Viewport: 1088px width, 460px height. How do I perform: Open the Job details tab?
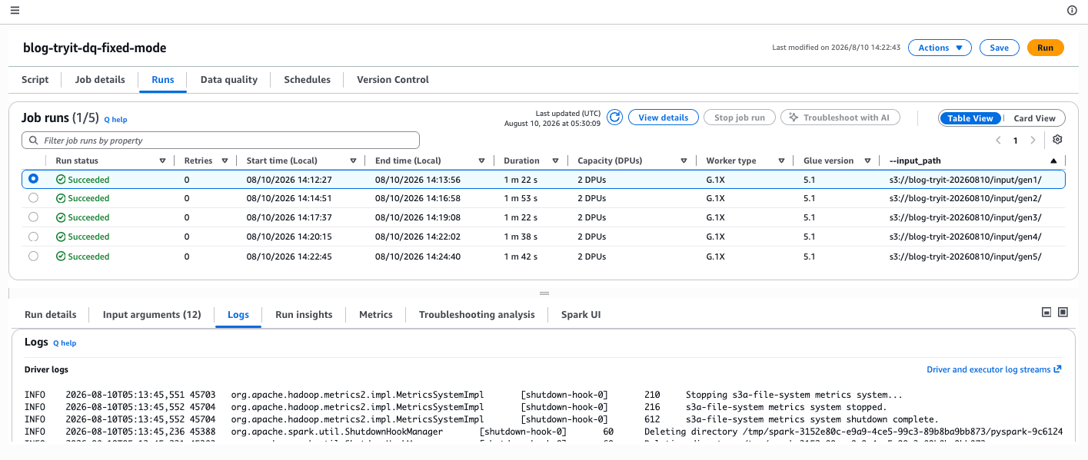(100, 80)
